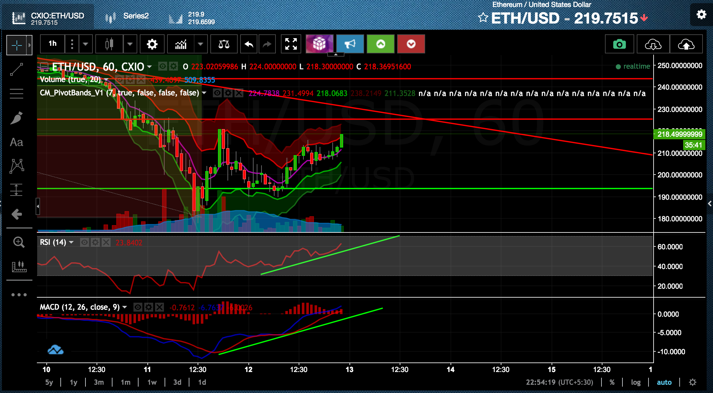713x393 pixels.
Task: Click the red down-arrow button
Action: (x=411, y=44)
